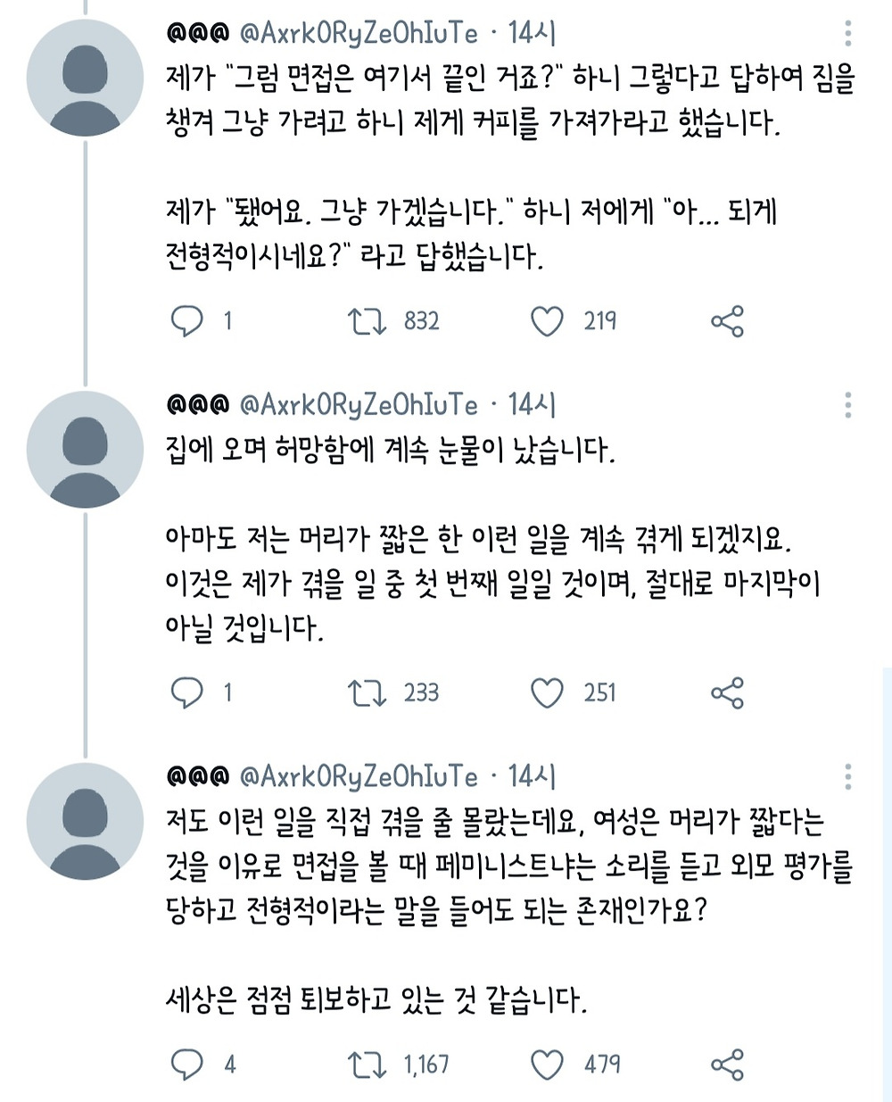This screenshot has height=1102, width=892.
Task: Share the tweet with 251 likes
Action: [x=727, y=693]
